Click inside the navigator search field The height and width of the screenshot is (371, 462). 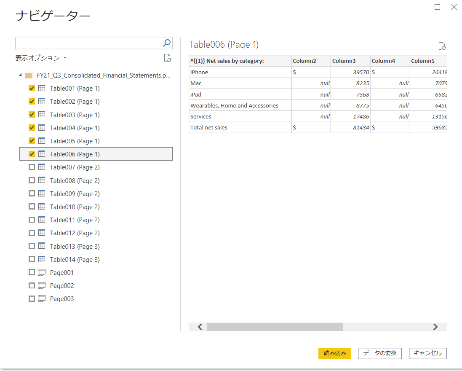tap(88, 43)
